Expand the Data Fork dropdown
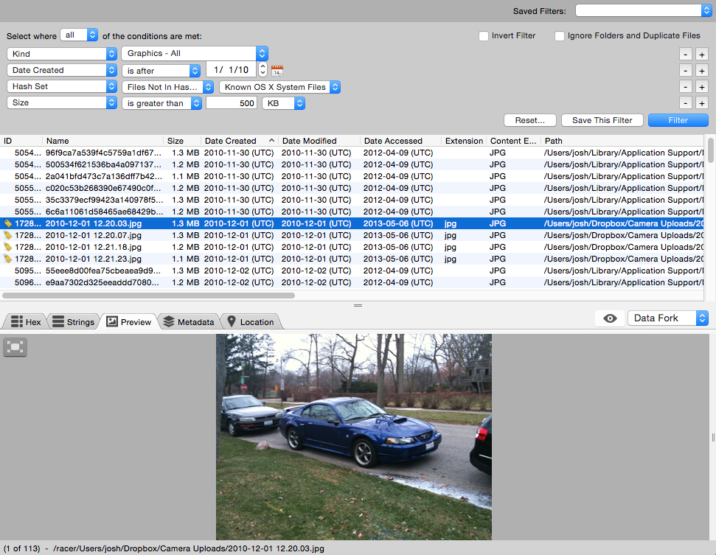Image resolution: width=716 pixels, height=555 pixels. click(667, 318)
